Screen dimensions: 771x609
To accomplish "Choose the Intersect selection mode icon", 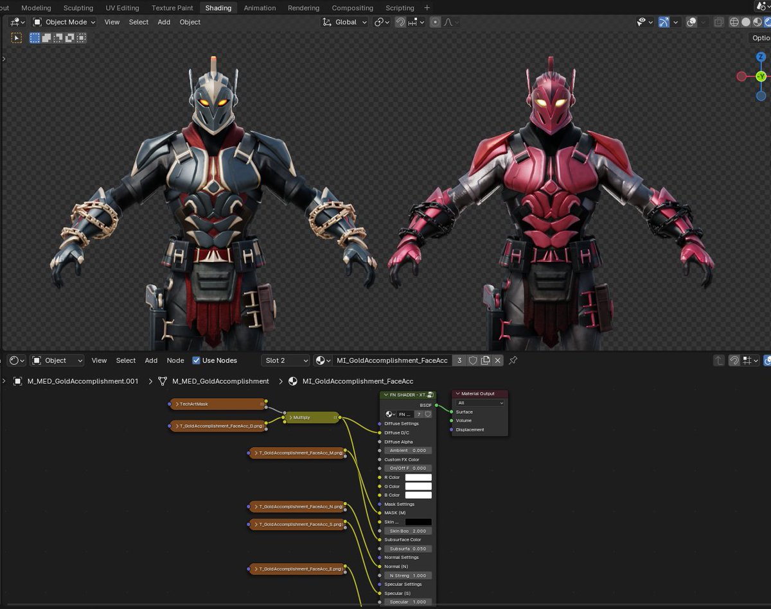I will (x=81, y=38).
